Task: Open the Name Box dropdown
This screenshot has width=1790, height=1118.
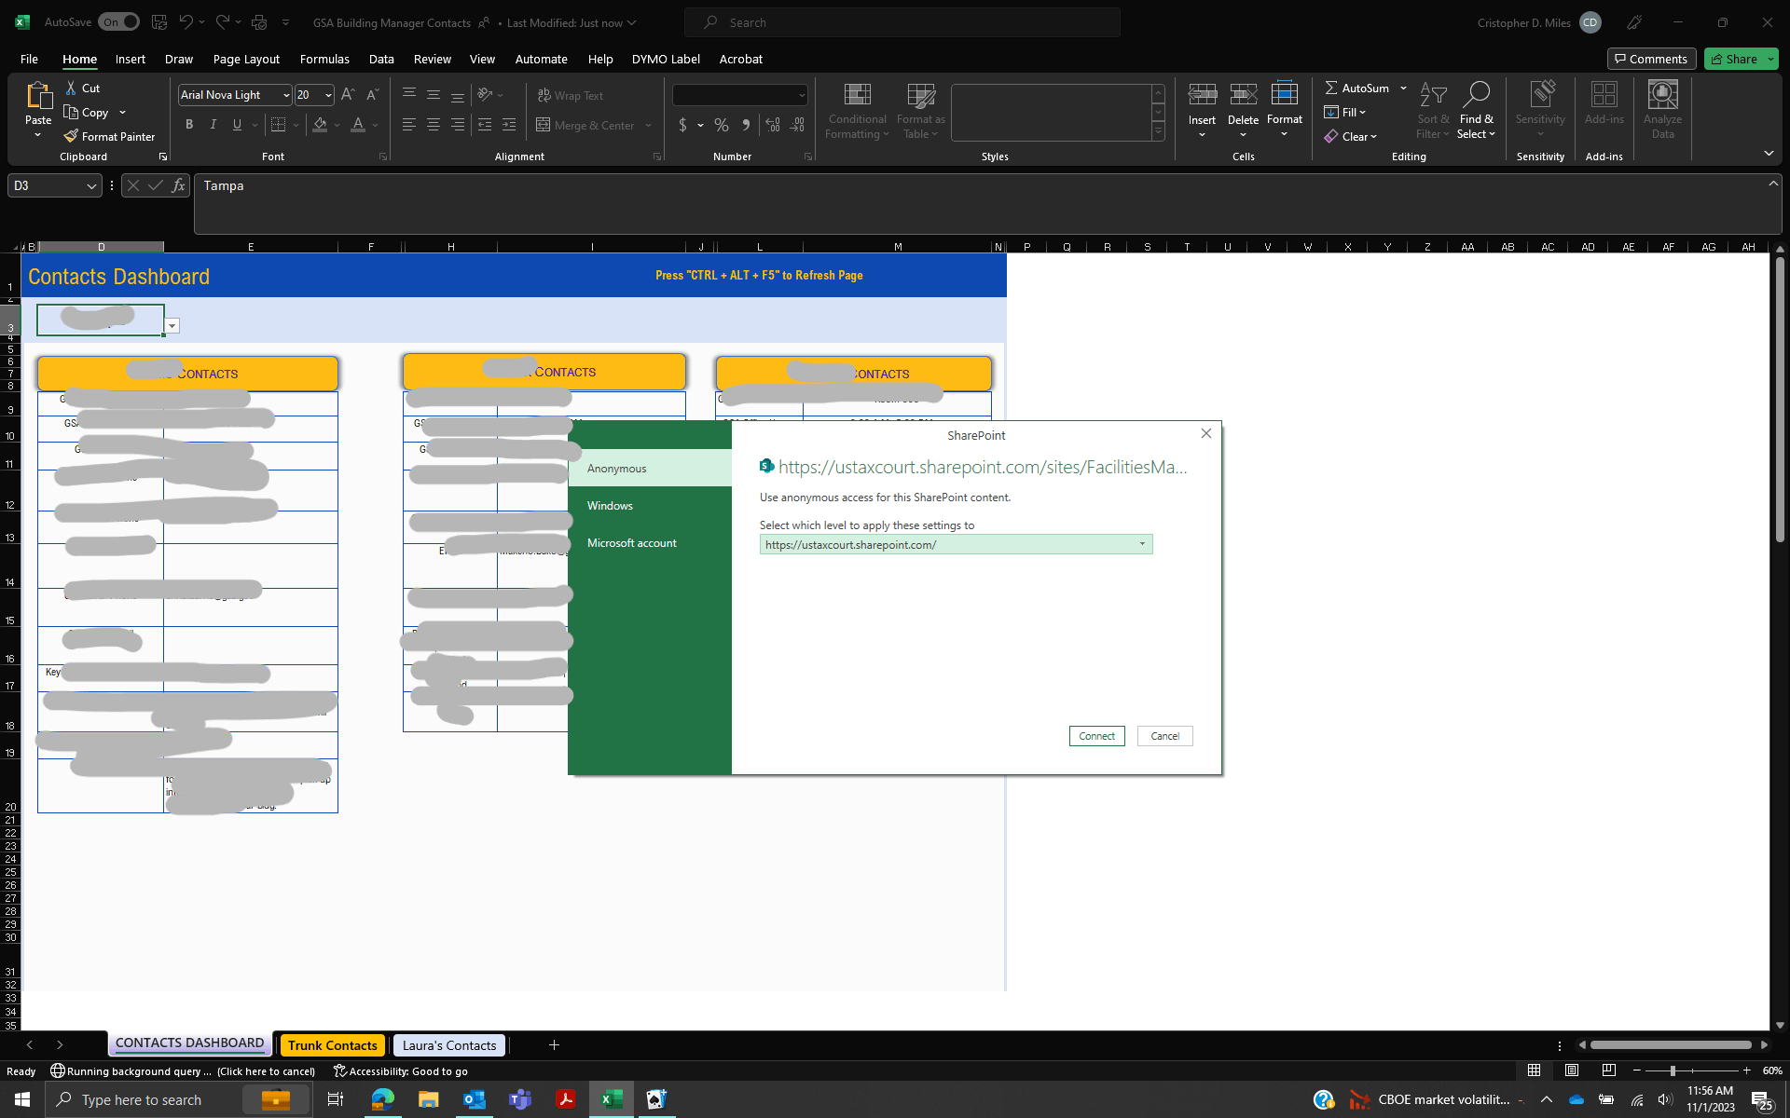Action: pyautogui.click(x=91, y=185)
